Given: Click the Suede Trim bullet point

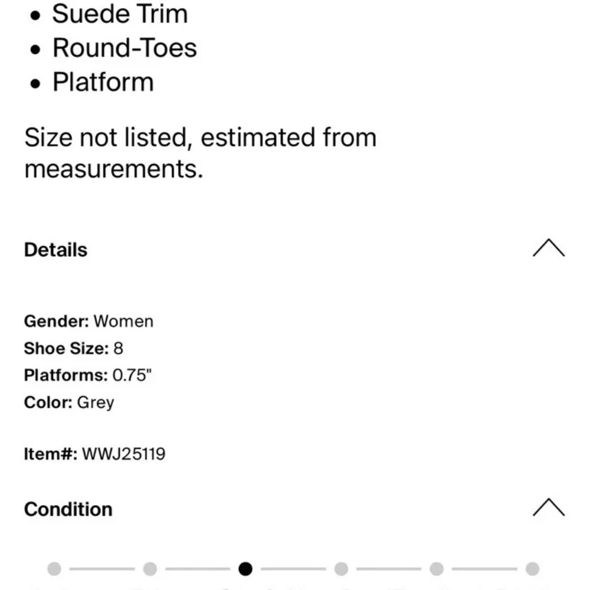Looking at the screenshot, I should (x=120, y=14).
